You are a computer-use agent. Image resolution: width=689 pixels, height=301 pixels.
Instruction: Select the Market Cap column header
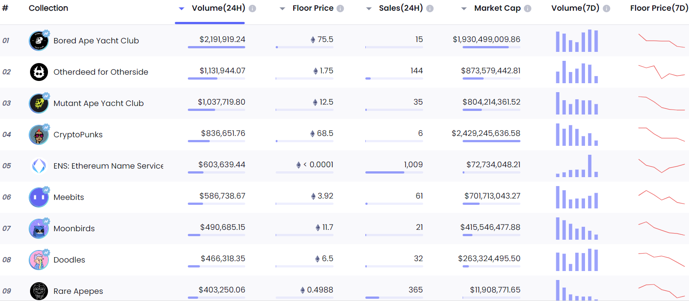[x=498, y=8]
